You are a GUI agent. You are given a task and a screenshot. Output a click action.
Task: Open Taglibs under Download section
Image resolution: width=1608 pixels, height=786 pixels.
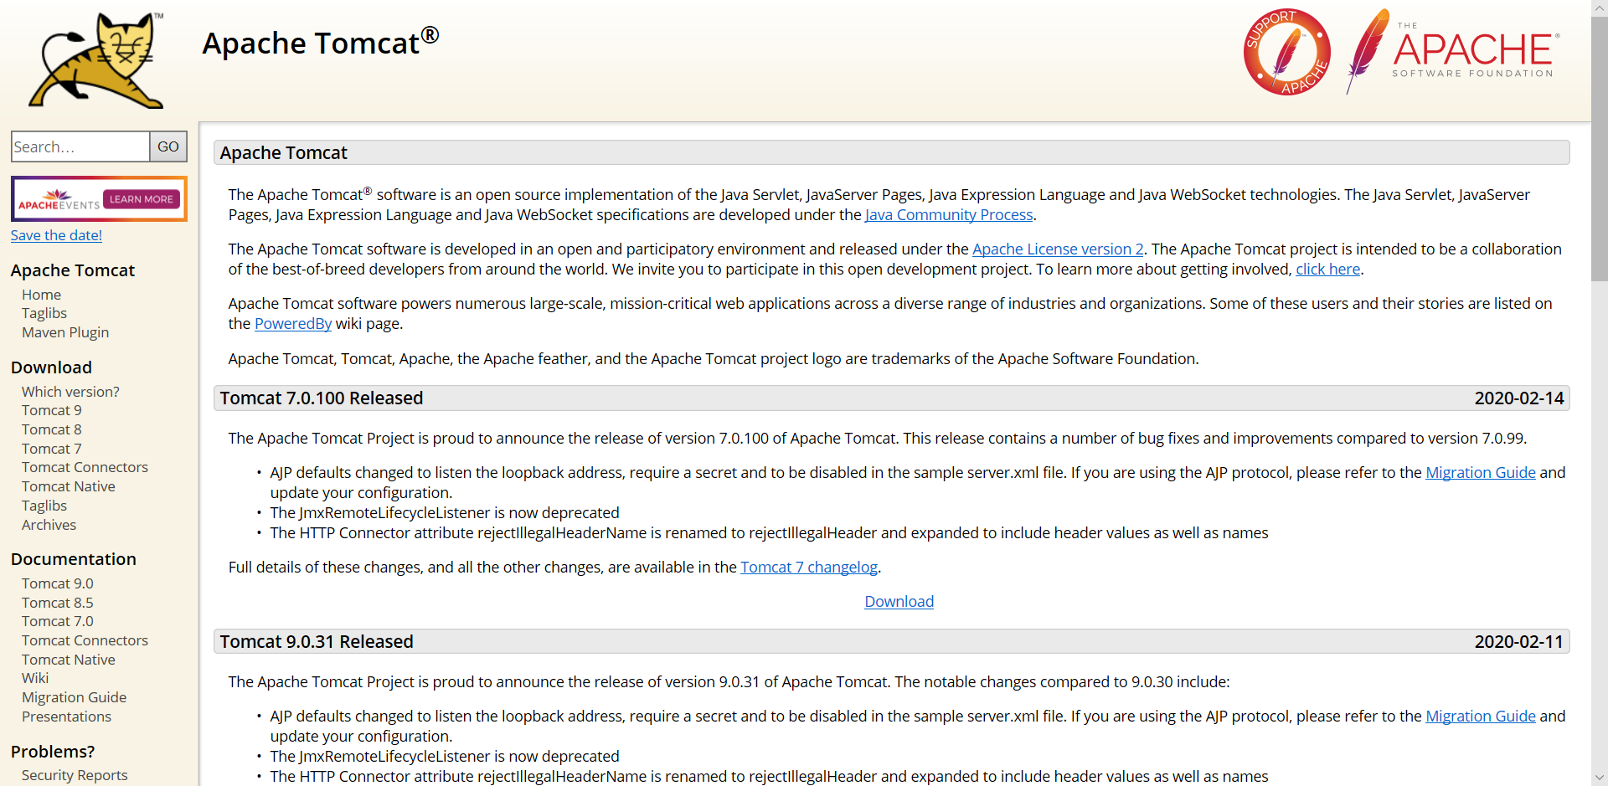(x=44, y=506)
